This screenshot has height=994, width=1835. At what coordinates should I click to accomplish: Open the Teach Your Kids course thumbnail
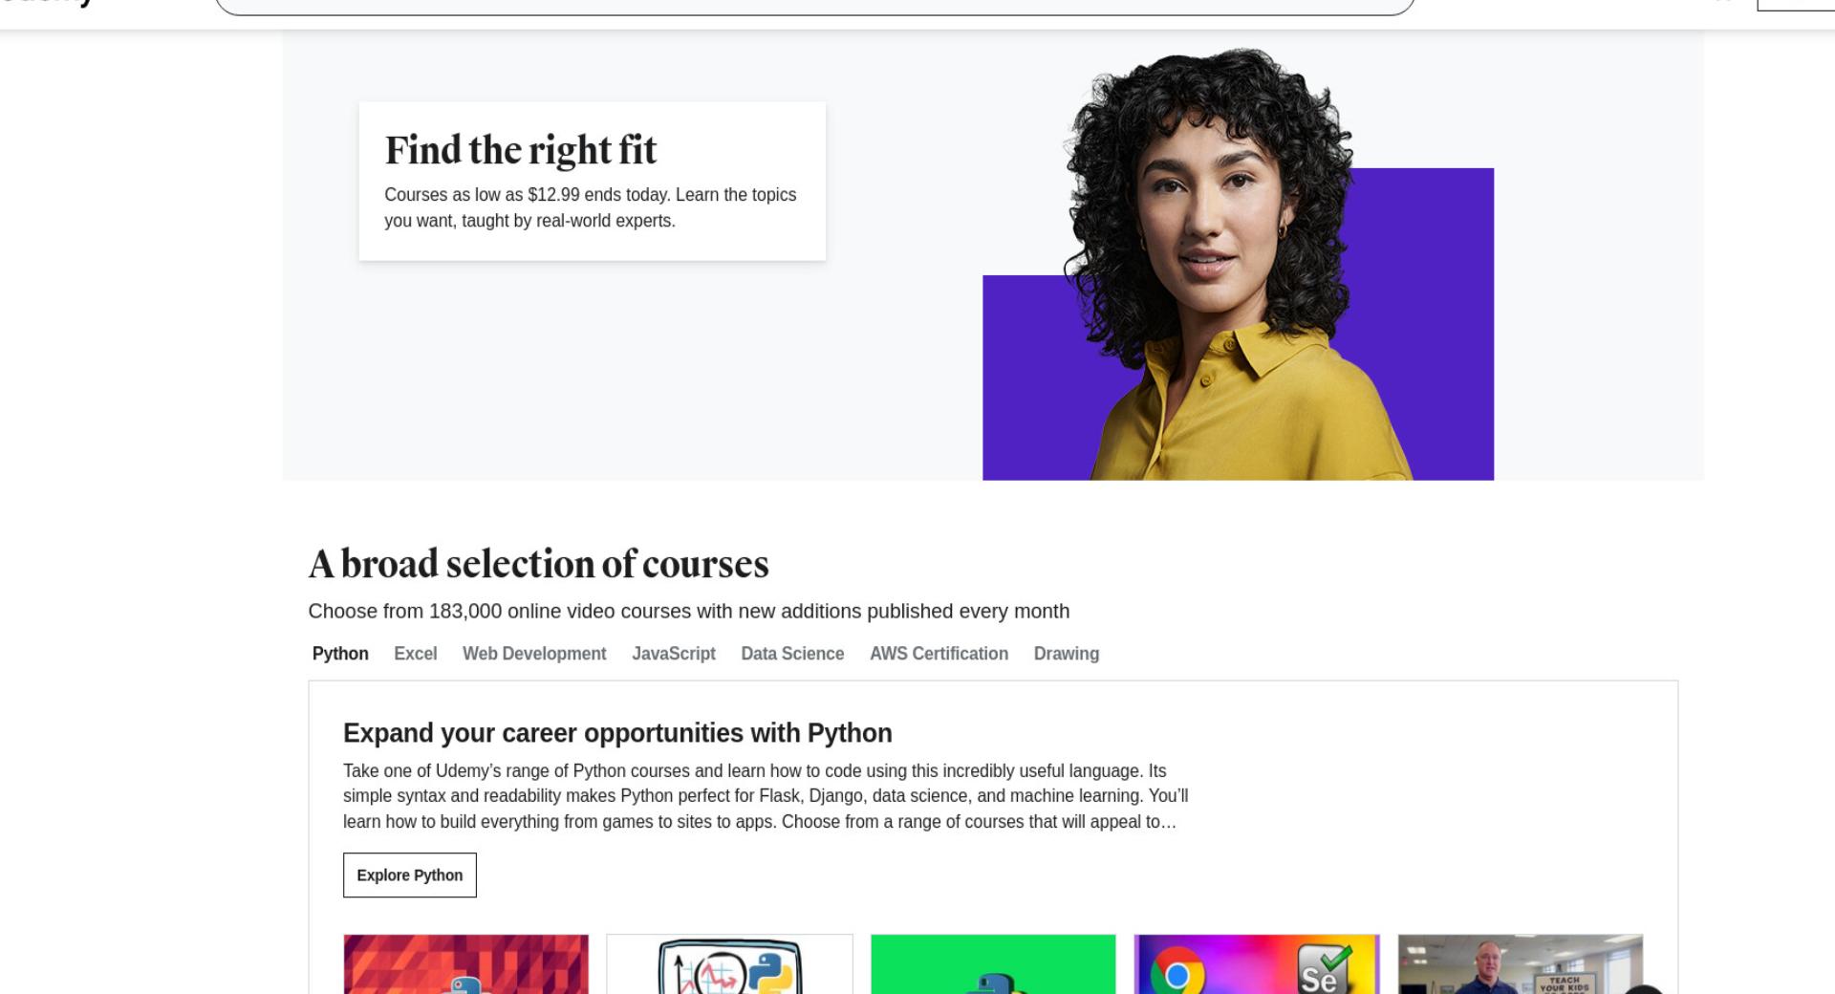point(1521,963)
